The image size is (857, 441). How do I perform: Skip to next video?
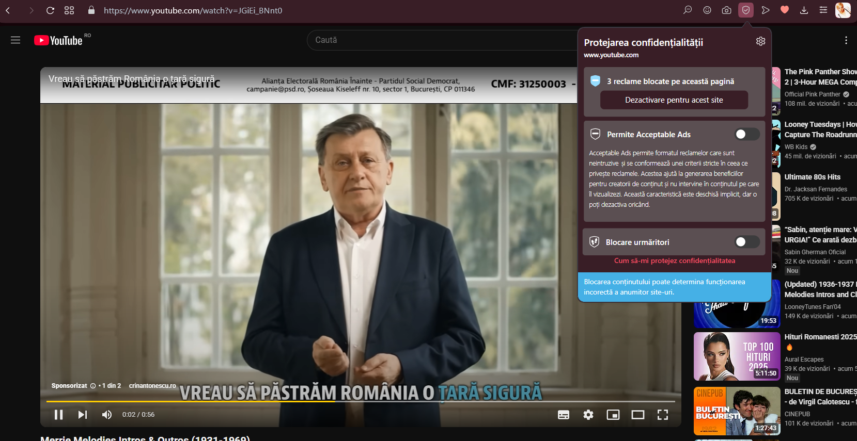(x=83, y=415)
